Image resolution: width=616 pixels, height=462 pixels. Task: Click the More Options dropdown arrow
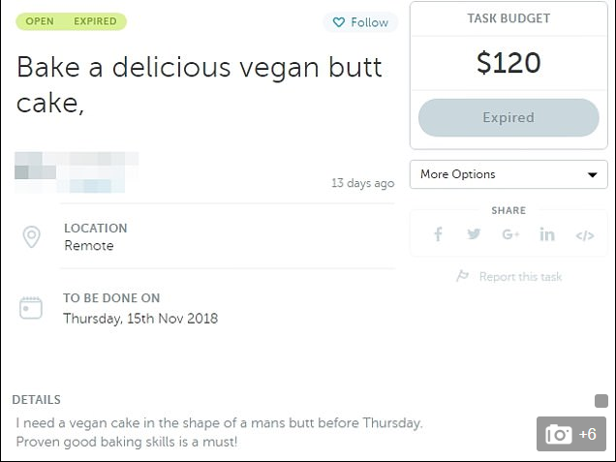coord(593,174)
